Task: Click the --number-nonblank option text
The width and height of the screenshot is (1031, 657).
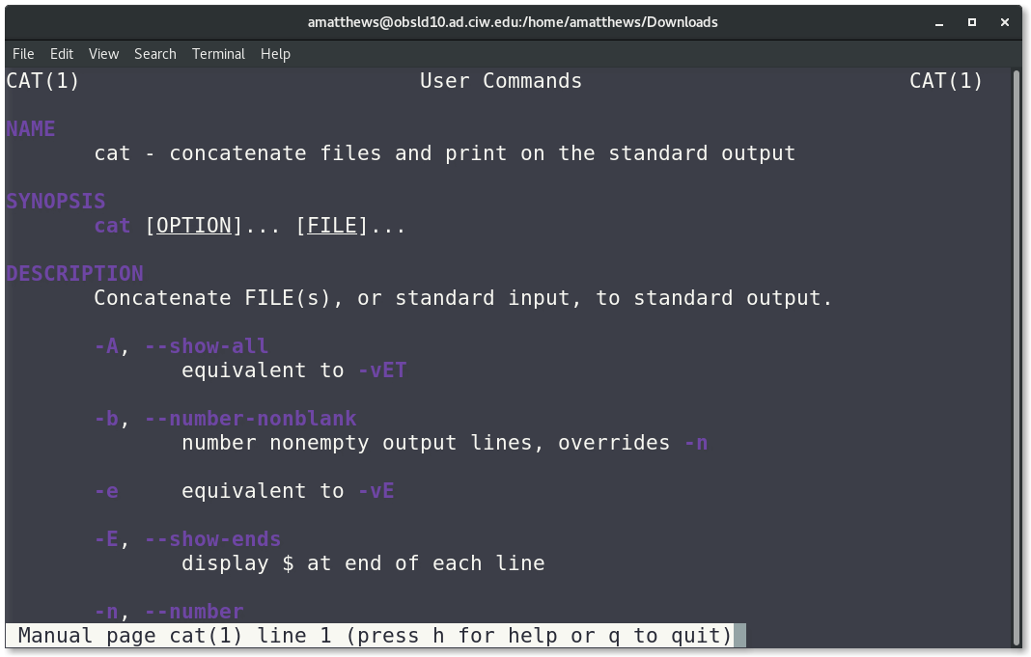Action: (251, 419)
